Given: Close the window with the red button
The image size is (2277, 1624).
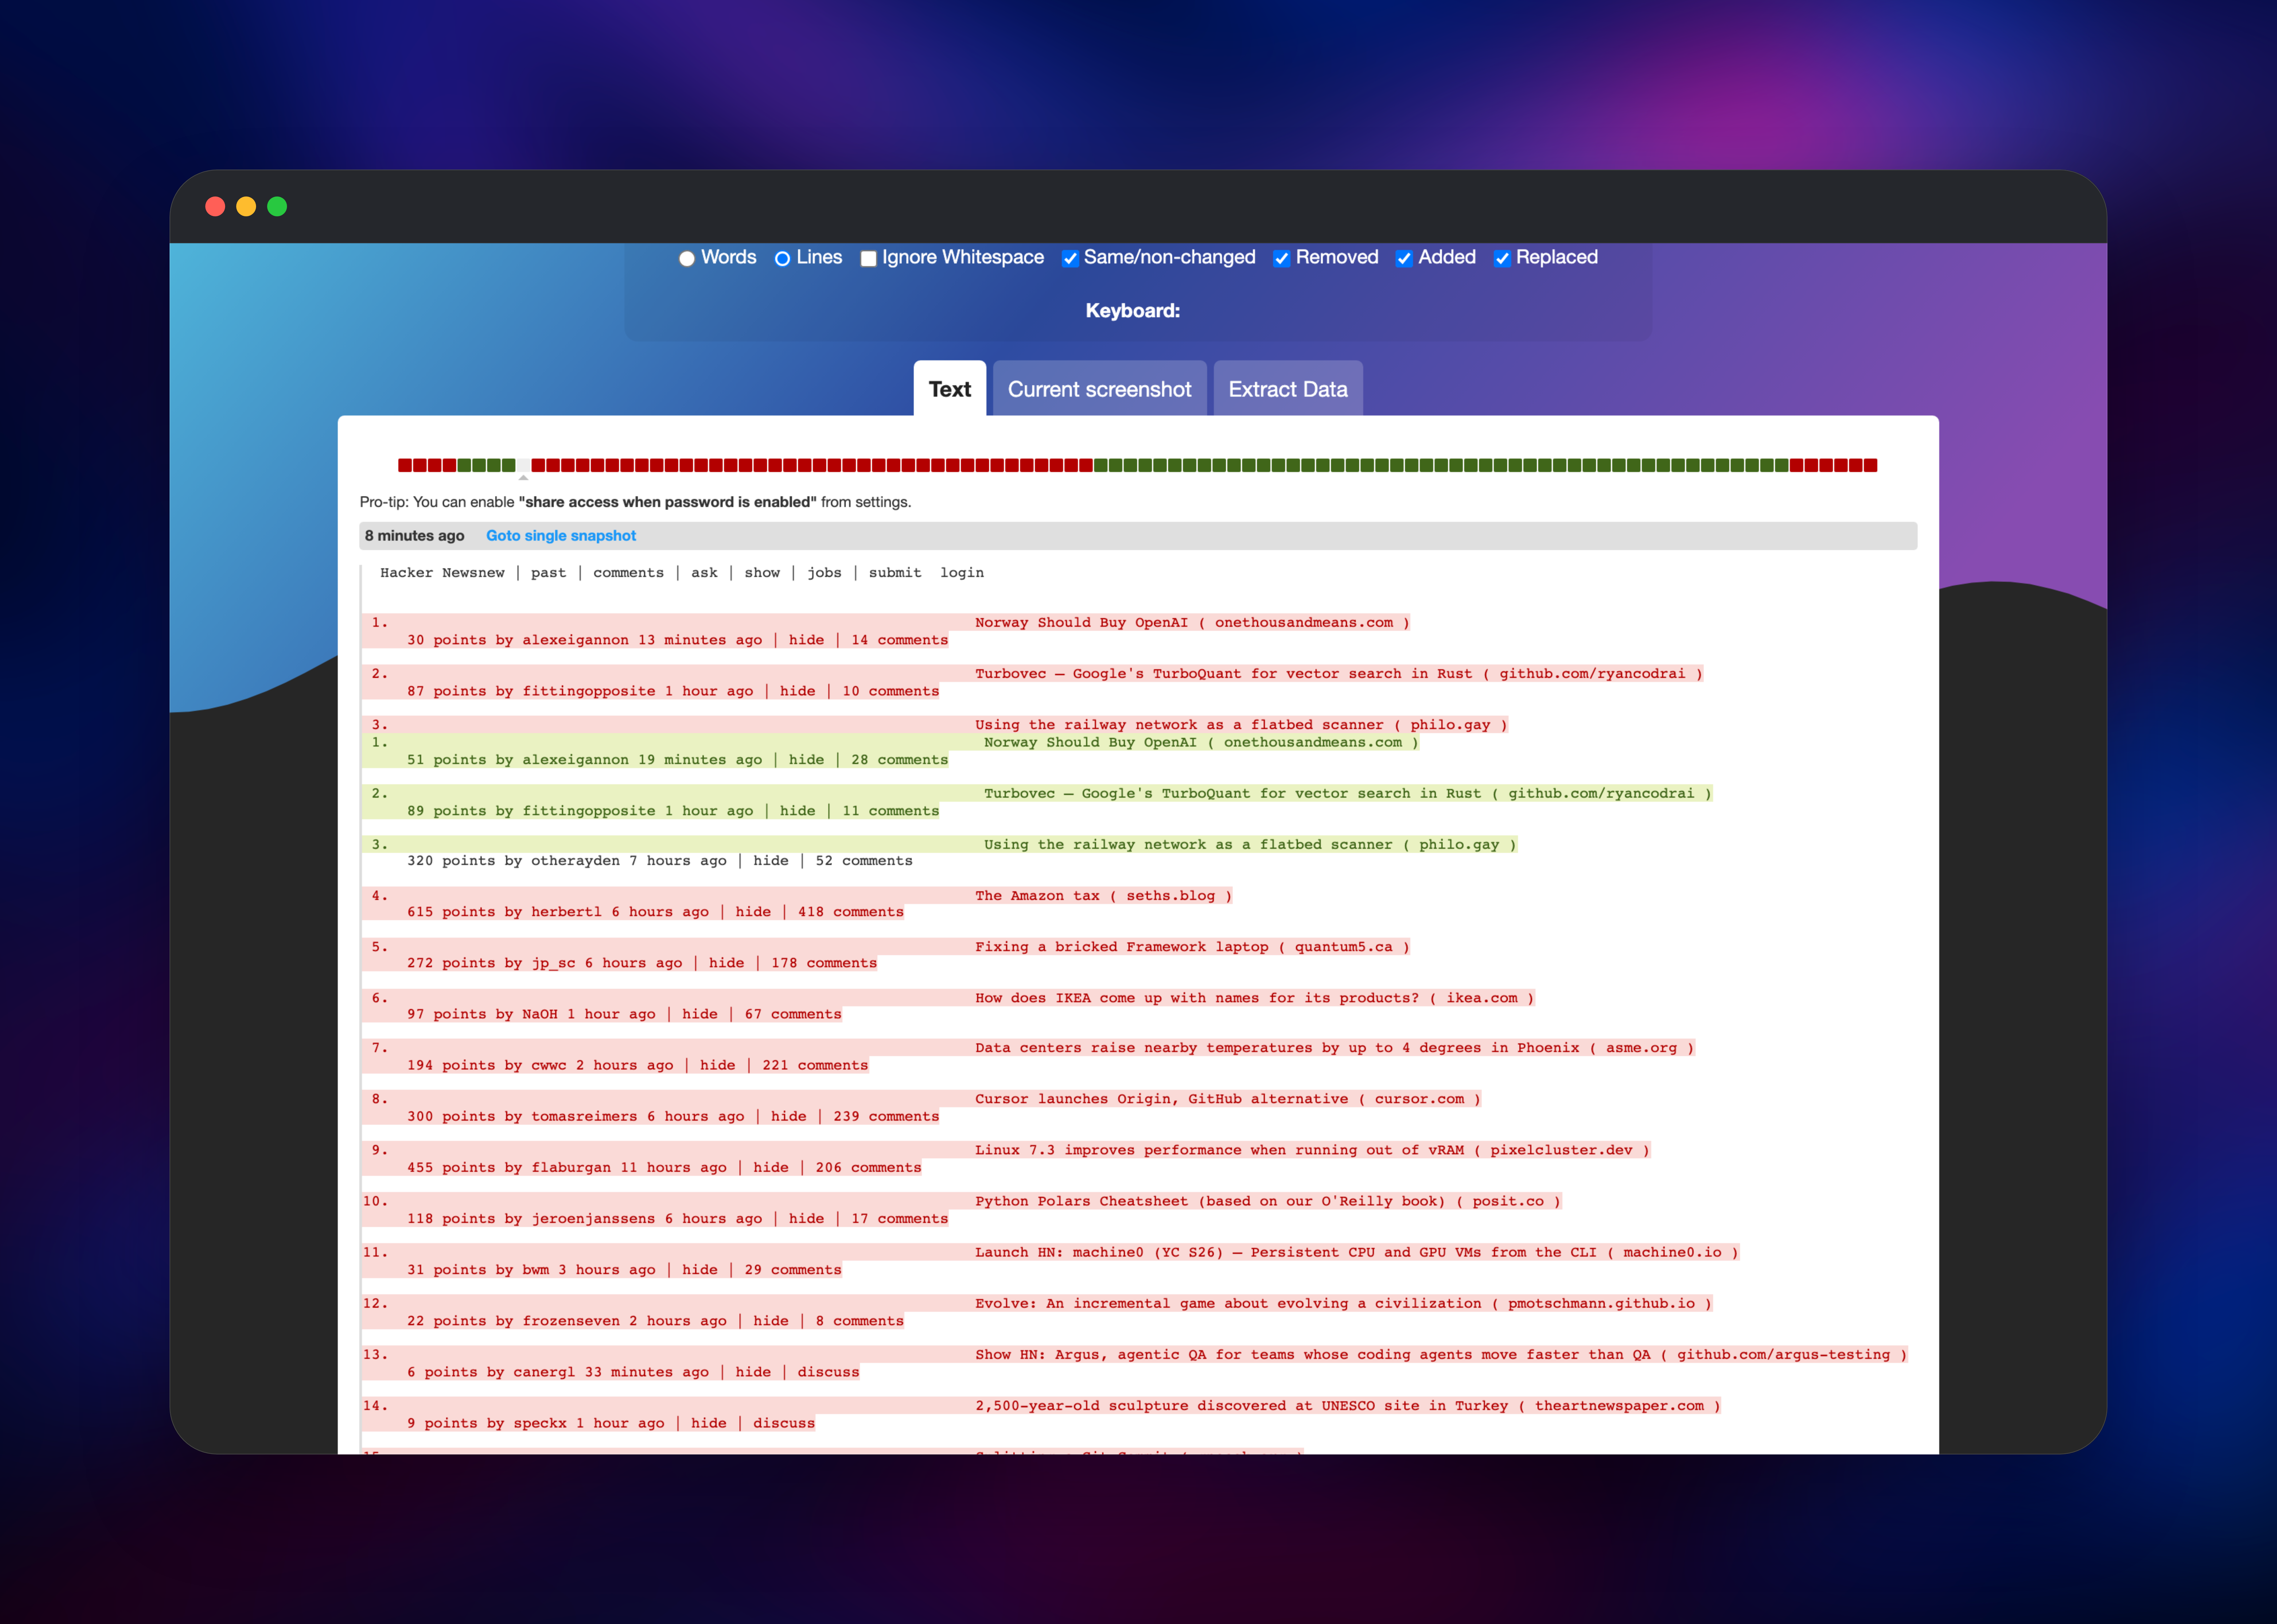Looking at the screenshot, I should click(215, 206).
